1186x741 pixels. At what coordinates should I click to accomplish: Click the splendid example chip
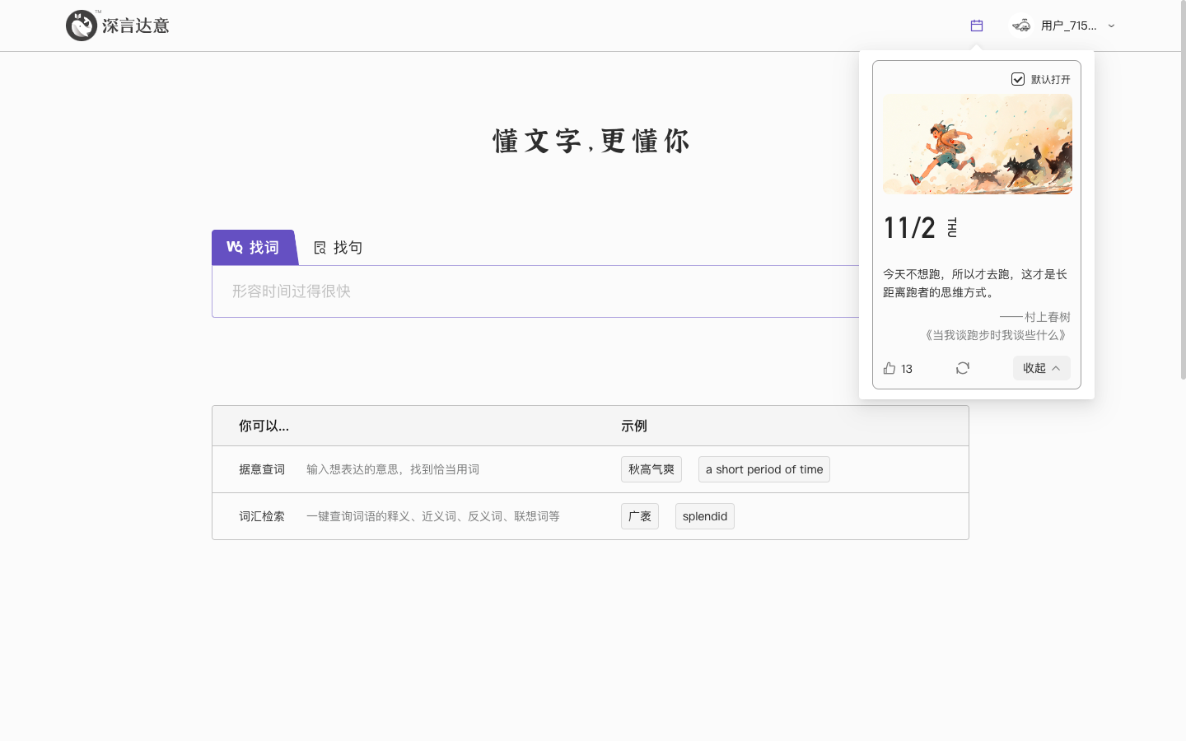[x=704, y=516]
